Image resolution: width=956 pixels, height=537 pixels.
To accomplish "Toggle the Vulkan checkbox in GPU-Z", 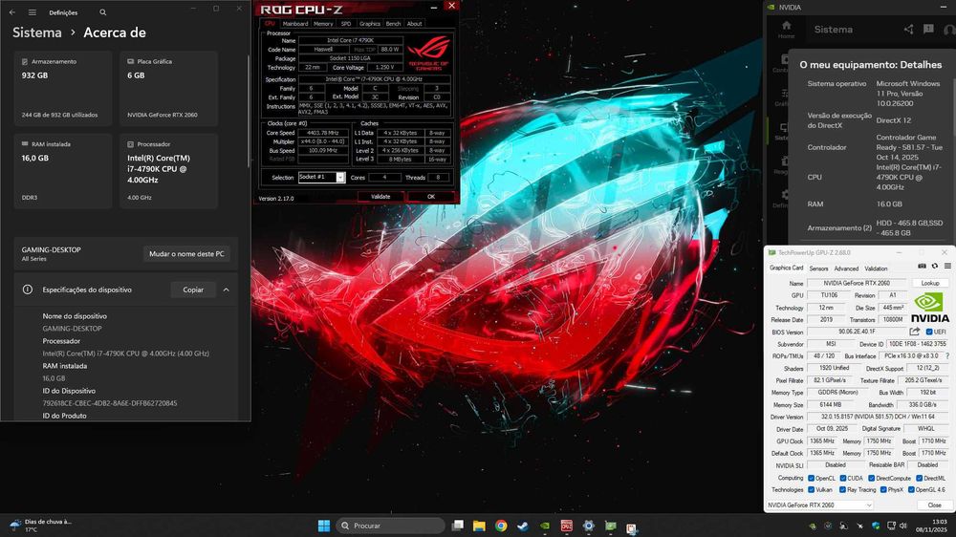I will pos(811,489).
